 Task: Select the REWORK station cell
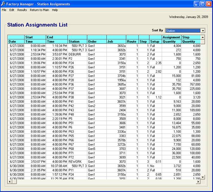pos(77,162)
